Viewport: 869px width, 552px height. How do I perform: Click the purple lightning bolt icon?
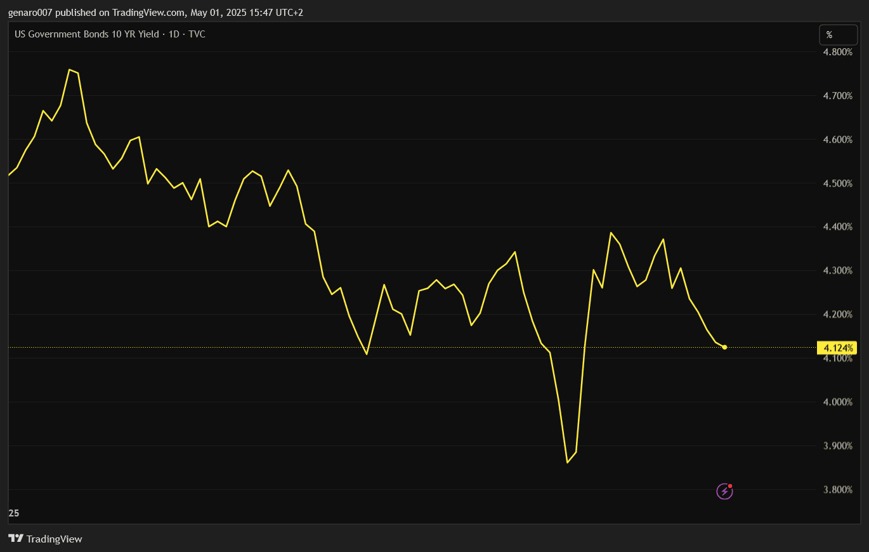click(724, 491)
